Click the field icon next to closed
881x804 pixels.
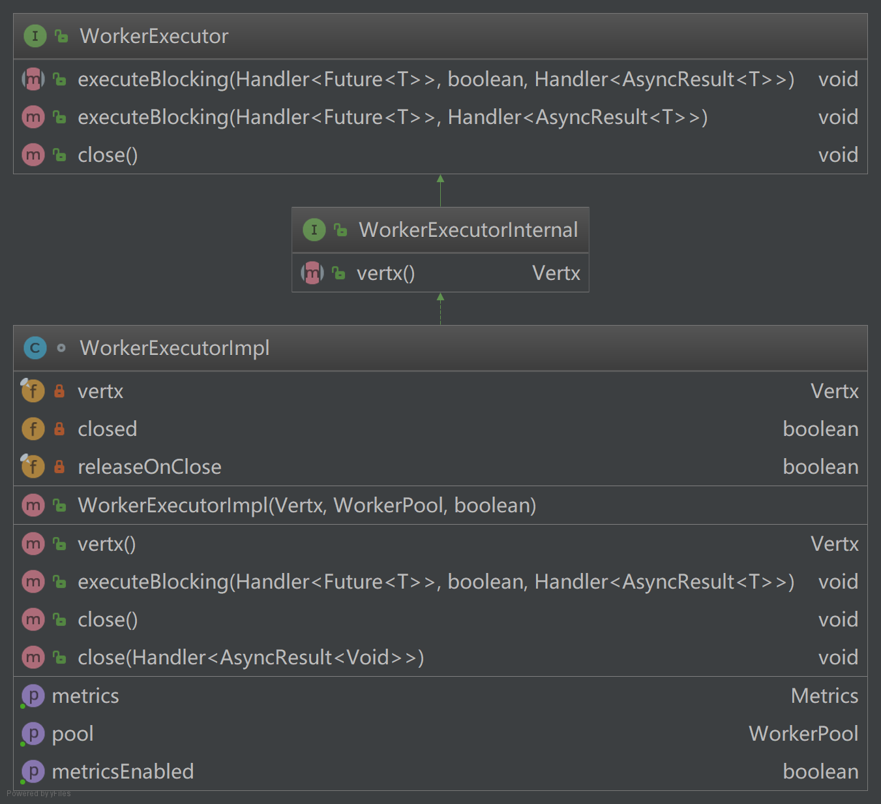(33, 429)
